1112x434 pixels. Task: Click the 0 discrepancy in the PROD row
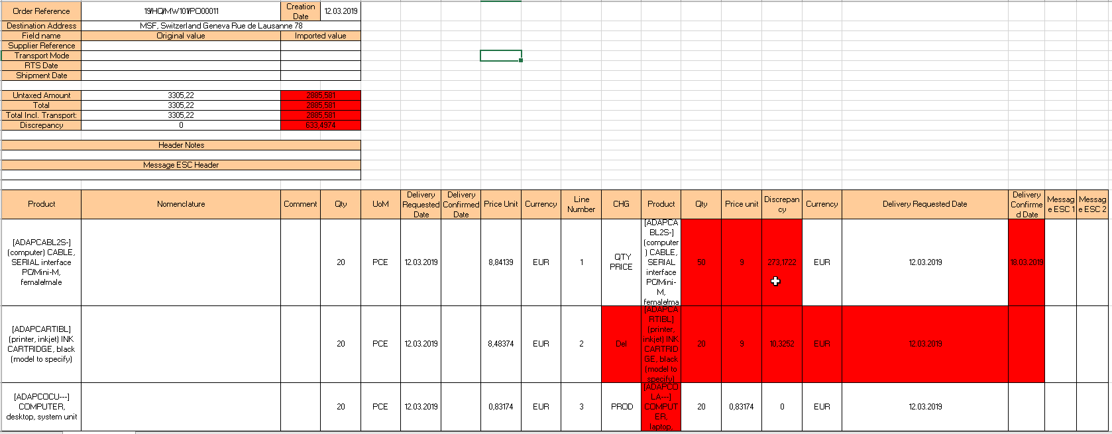(782, 407)
